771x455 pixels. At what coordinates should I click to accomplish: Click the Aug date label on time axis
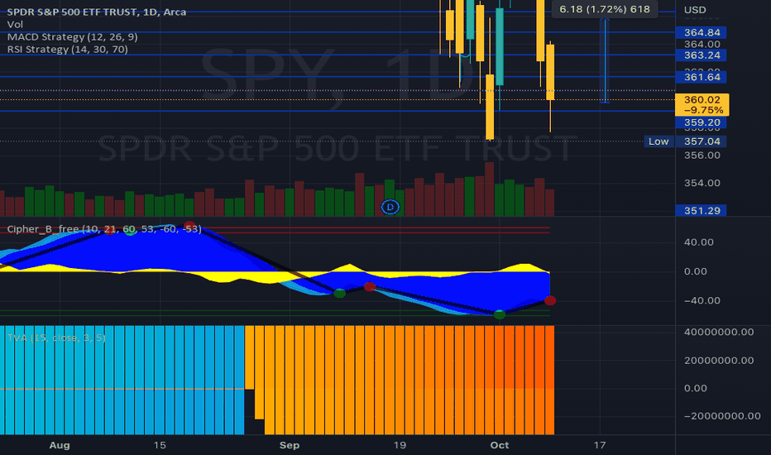click(x=60, y=445)
